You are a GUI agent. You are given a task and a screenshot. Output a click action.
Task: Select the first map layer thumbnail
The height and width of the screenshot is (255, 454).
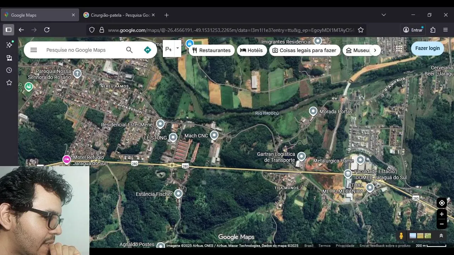[413, 236]
